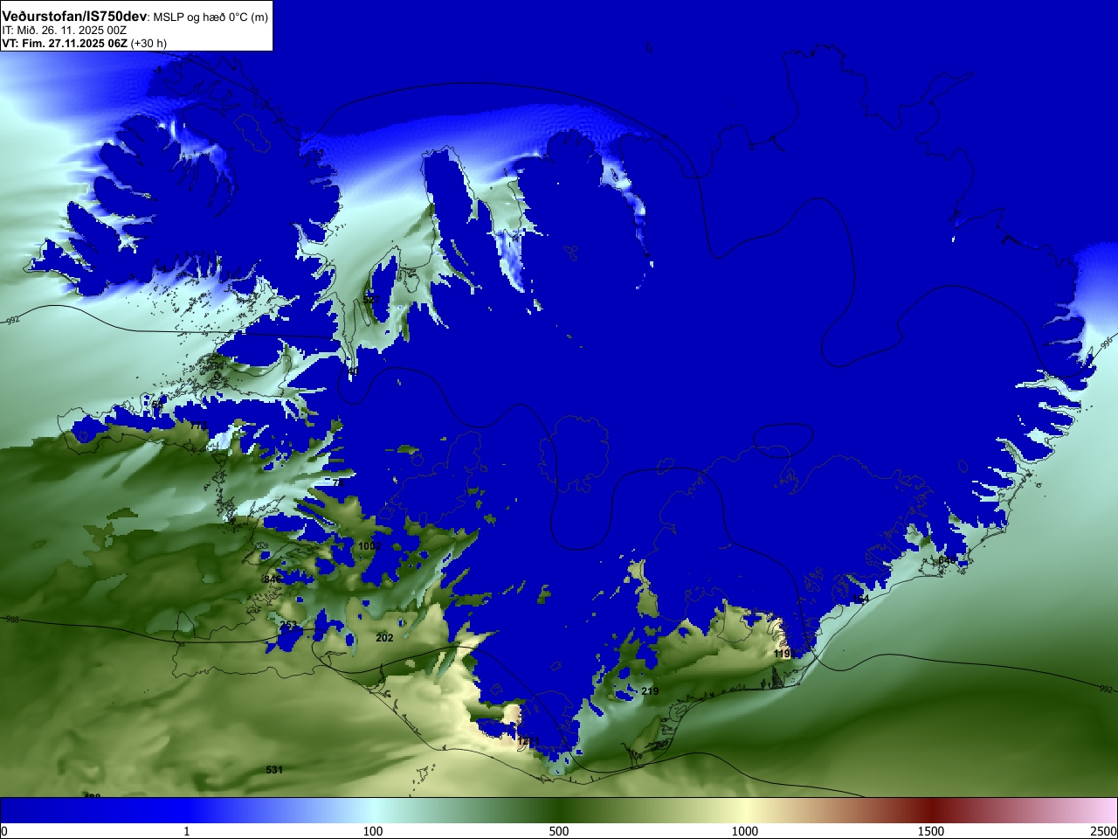
Task: Click the VT: Fim. 27.11.2025 06Z line
Action: point(65,43)
